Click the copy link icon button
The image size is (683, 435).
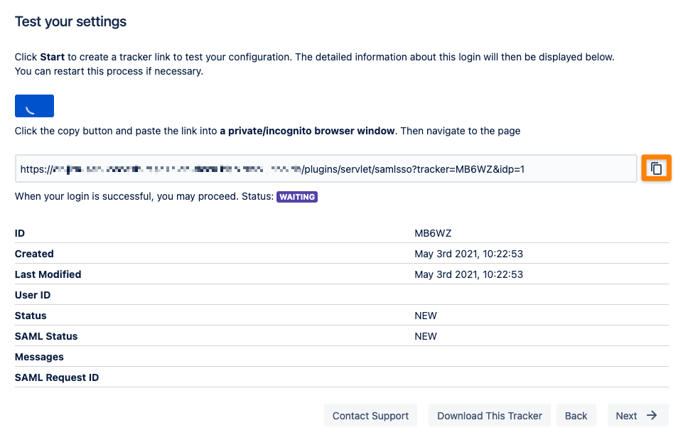tap(656, 168)
